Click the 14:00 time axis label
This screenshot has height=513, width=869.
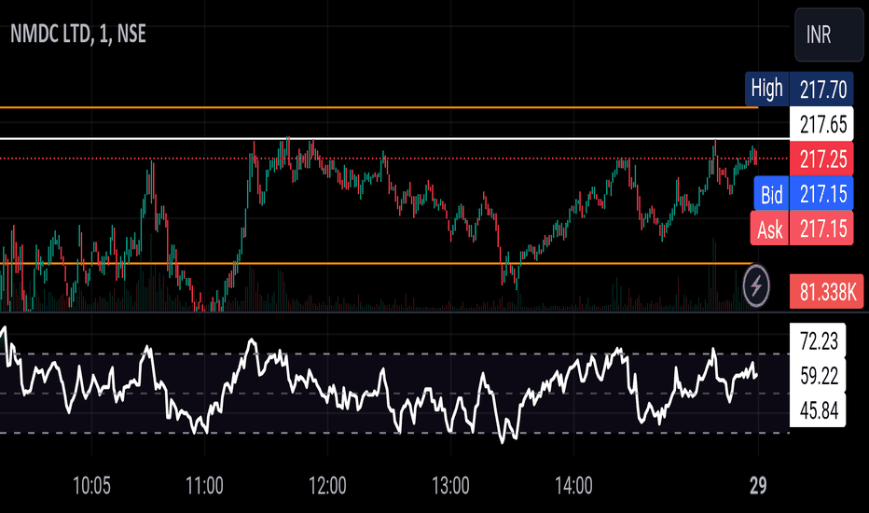pyautogui.click(x=573, y=486)
